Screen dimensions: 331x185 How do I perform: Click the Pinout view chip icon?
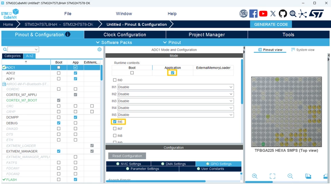pyautogui.click(x=260, y=50)
